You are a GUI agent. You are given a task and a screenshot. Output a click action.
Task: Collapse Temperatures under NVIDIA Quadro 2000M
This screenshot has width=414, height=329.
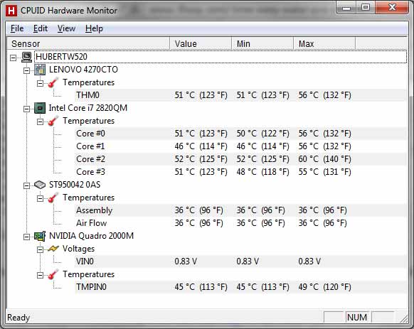coord(40,275)
